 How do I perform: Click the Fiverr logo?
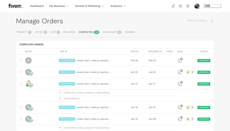pos(16,6)
